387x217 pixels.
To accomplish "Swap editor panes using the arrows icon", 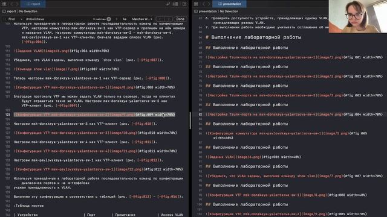I will coord(168,4).
